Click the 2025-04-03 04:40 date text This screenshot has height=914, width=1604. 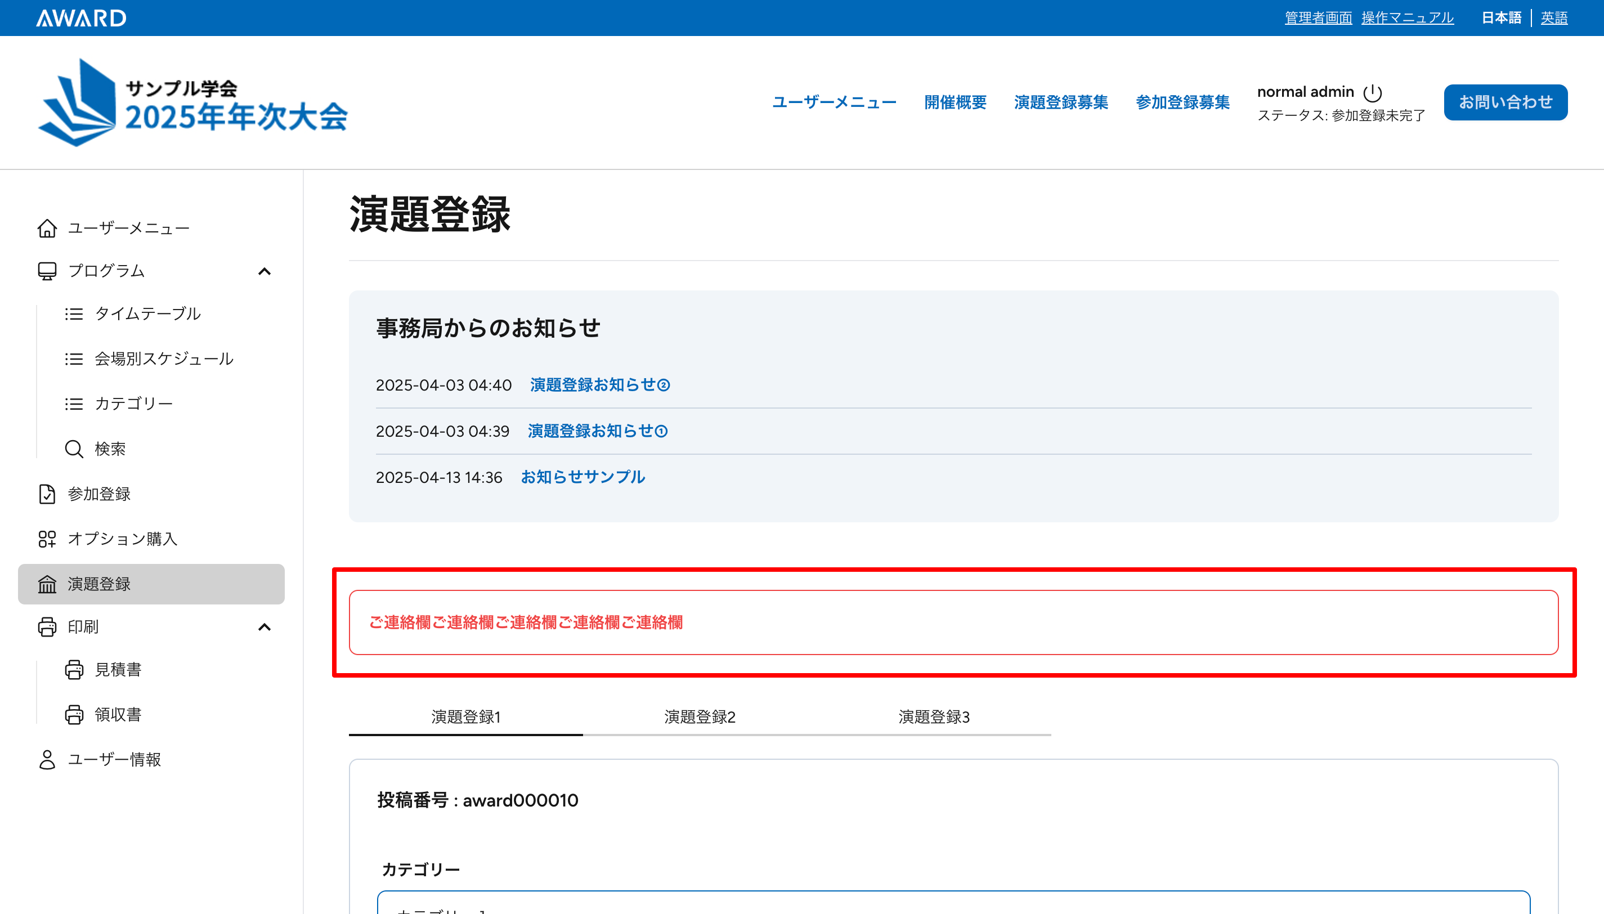tap(443, 386)
